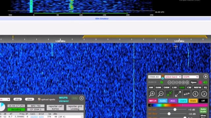
Task: Select DRM demodulation mode
Action: point(166,88)
